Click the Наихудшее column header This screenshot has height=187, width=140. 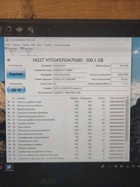(x=86, y=98)
